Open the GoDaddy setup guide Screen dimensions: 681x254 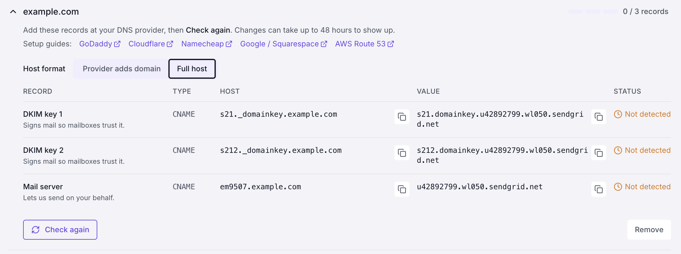[x=99, y=44]
